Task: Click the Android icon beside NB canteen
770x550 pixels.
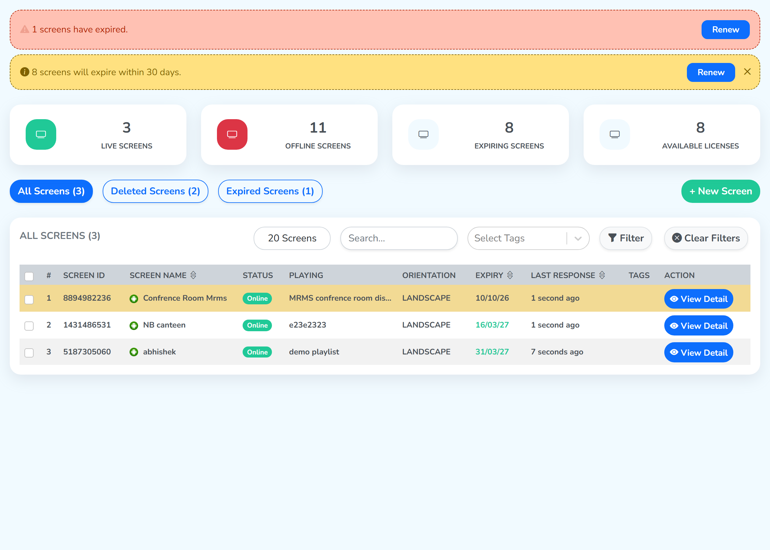Action: [x=134, y=325]
